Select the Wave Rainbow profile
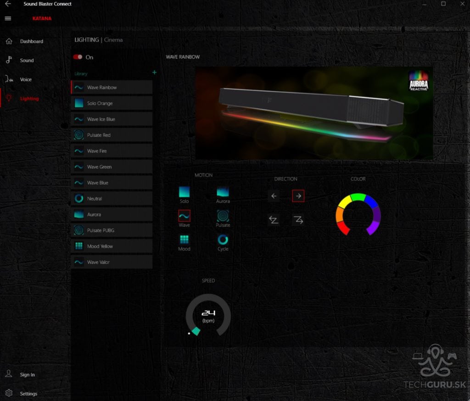The image size is (470, 401). [x=112, y=87]
